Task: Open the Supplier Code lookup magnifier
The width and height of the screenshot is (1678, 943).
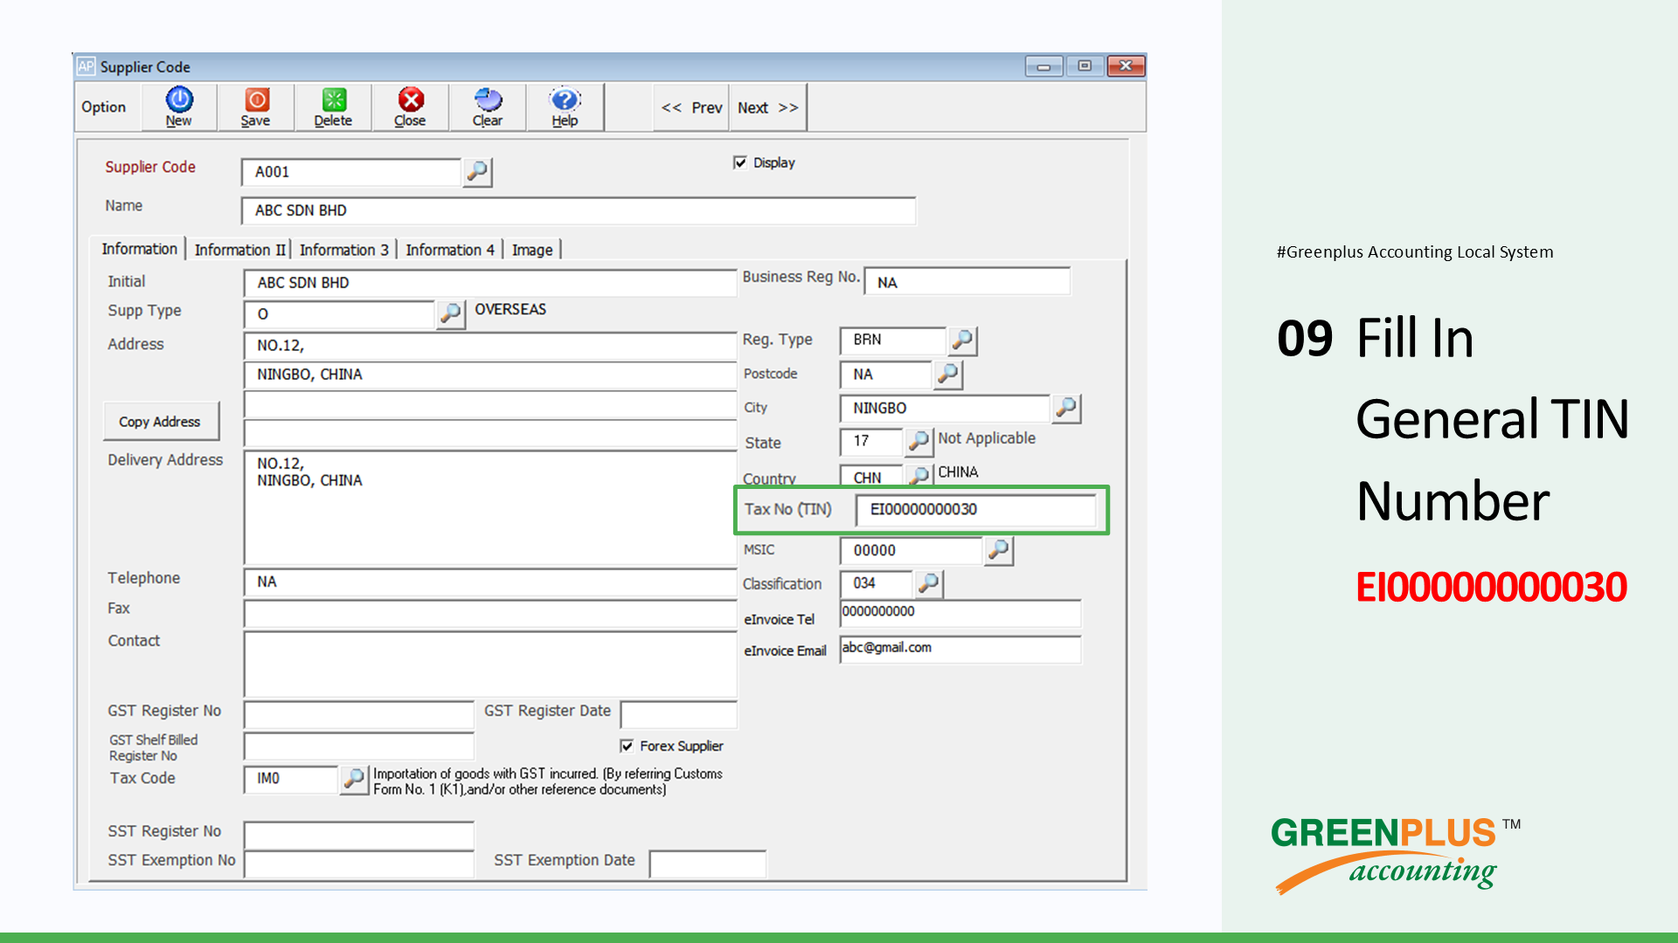Action: coord(477,171)
